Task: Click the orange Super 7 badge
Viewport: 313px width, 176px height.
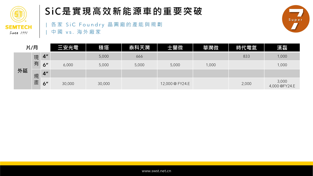Action: pos(296,19)
